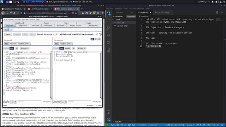Viewport: 226px width, 127px height.
Task: Open Firefox library icon in toolbar
Action: coord(83,13)
